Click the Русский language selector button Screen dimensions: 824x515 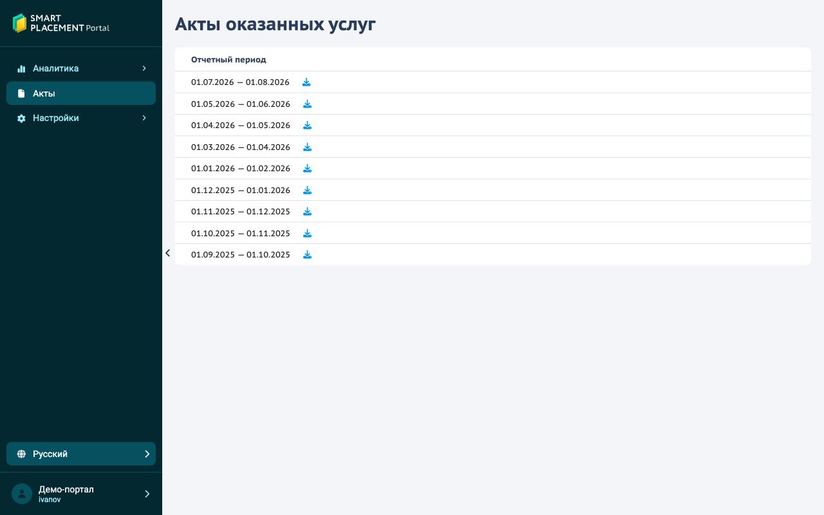pos(81,454)
